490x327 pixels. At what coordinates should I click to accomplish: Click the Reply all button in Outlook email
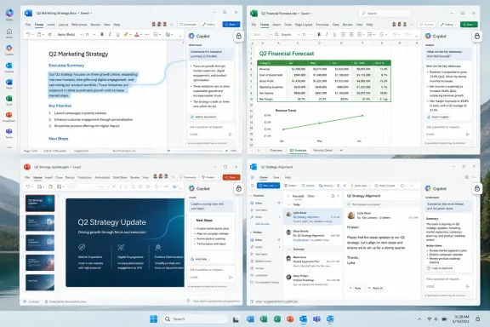376,288
